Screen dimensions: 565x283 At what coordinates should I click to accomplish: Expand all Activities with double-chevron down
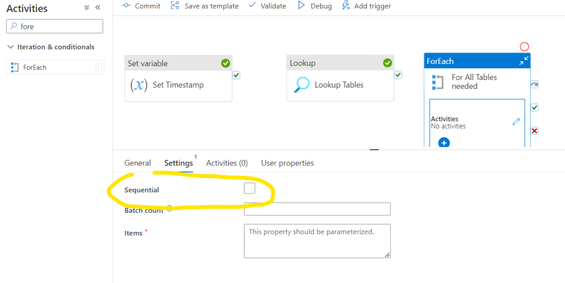87,8
